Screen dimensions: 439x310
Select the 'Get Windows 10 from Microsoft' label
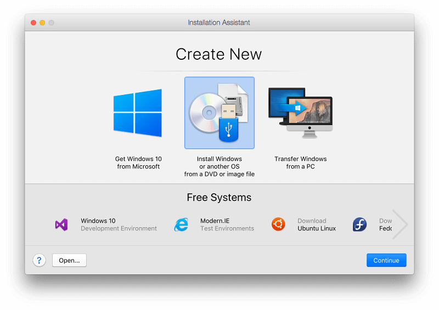[x=138, y=163]
